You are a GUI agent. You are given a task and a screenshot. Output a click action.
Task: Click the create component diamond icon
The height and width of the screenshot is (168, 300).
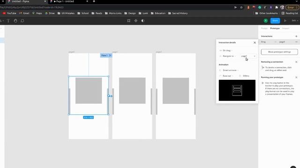click(x=135, y=21)
